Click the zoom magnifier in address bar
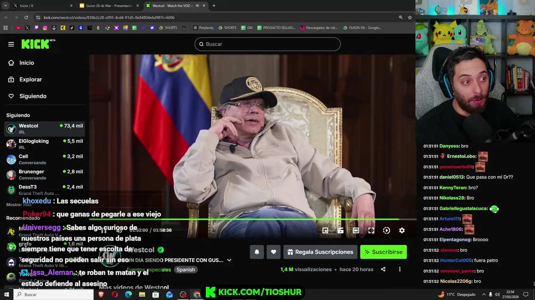535x300 pixels. 400,17
